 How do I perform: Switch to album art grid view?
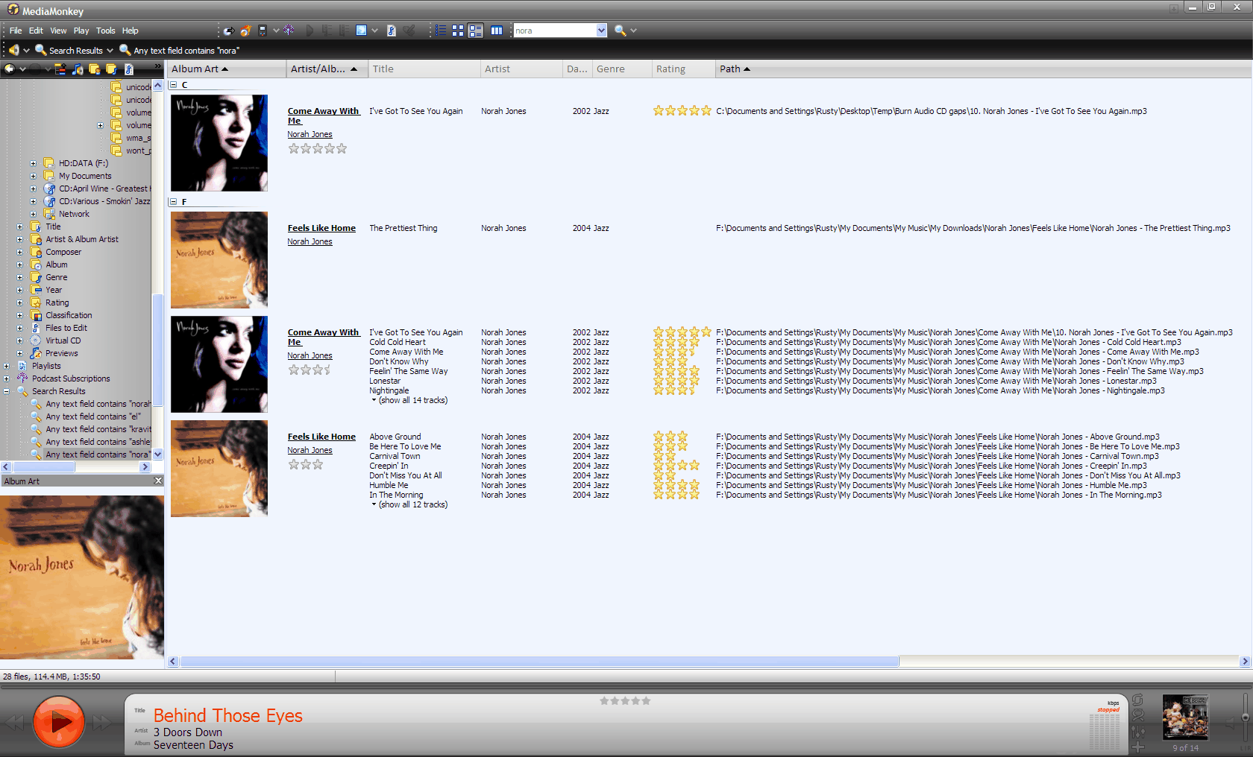(x=458, y=31)
